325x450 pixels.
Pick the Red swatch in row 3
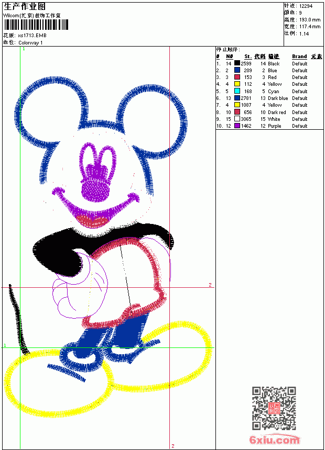point(237,77)
